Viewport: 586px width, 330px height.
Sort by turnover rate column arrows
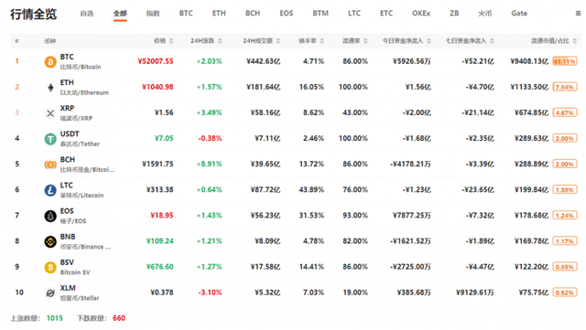pos(321,41)
